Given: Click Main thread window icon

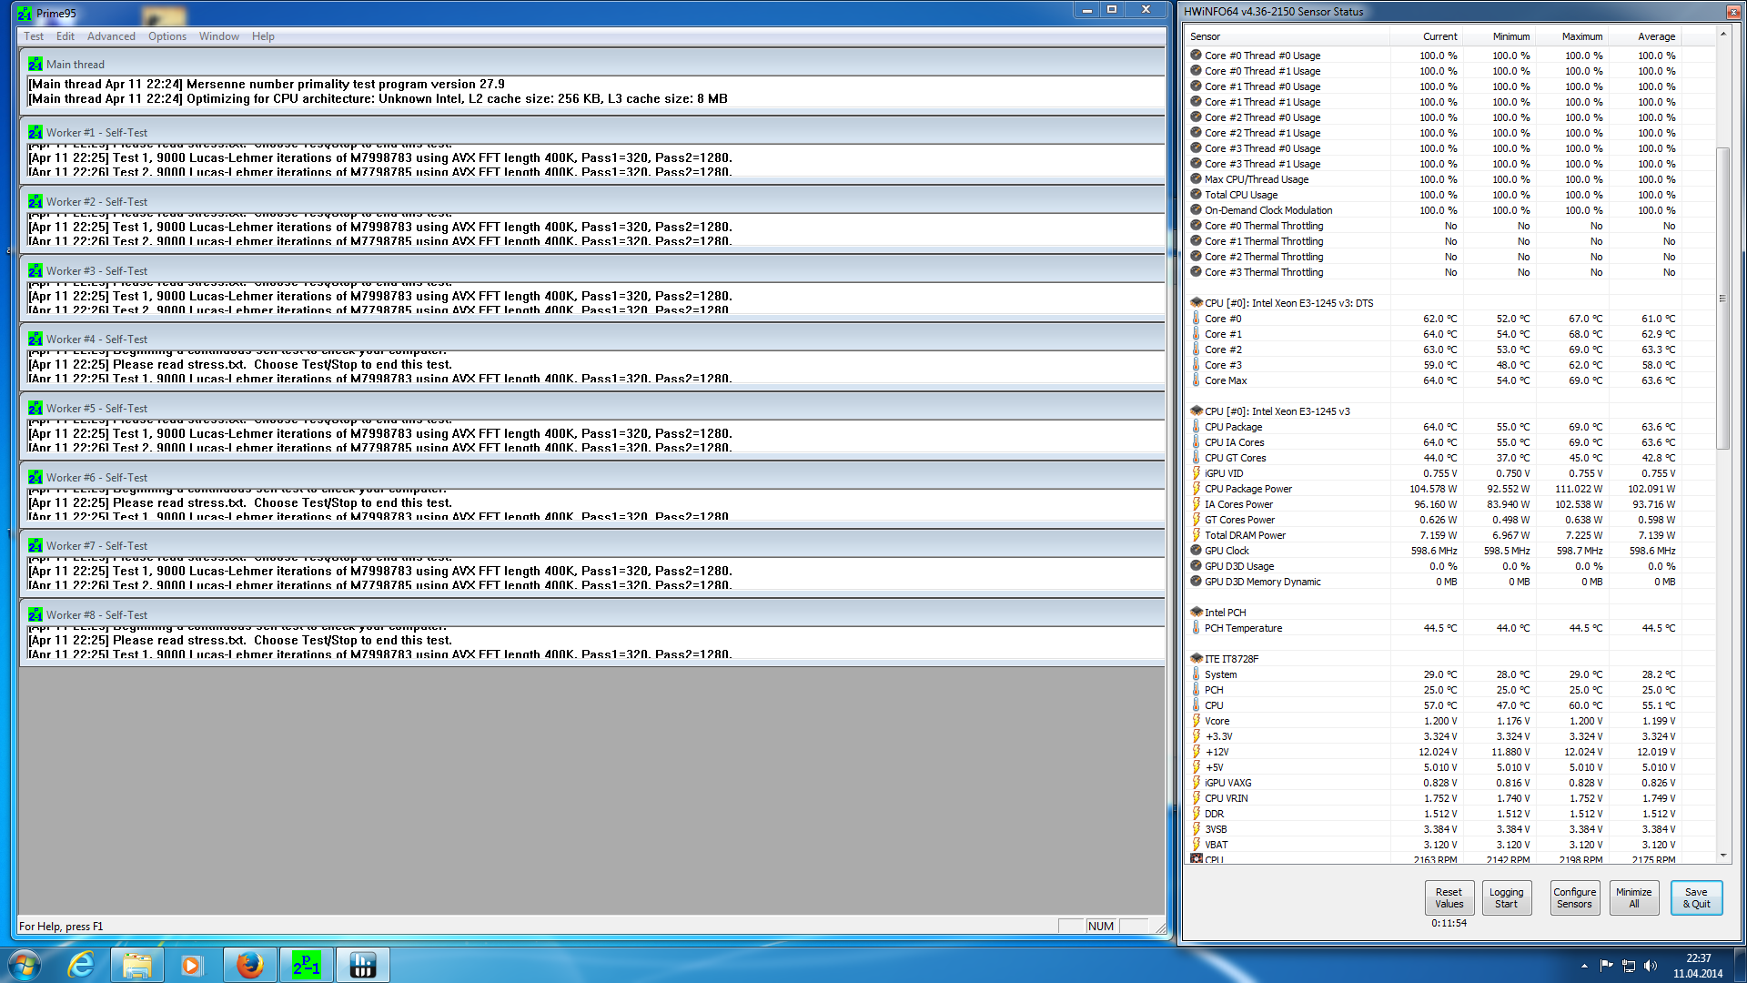Looking at the screenshot, I should coord(35,65).
